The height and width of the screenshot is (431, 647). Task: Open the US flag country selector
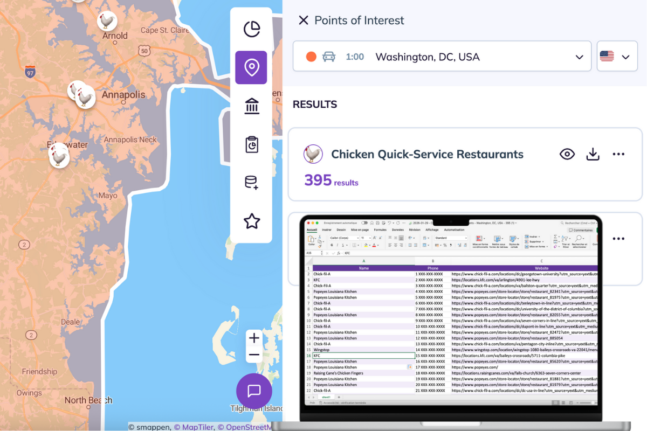click(616, 57)
